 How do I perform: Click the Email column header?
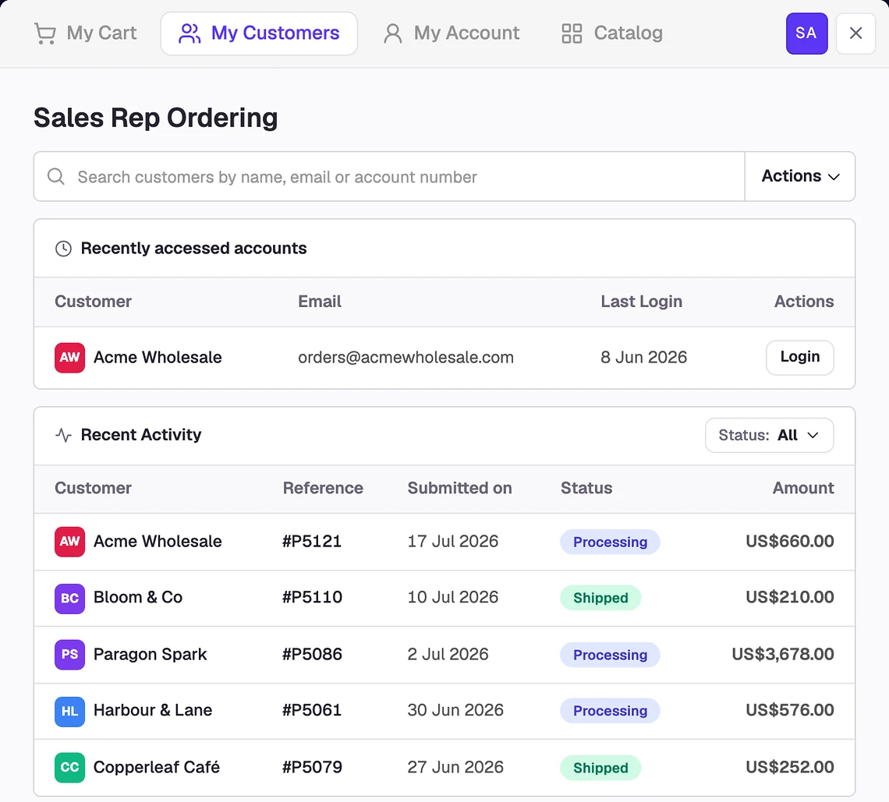click(x=320, y=302)
